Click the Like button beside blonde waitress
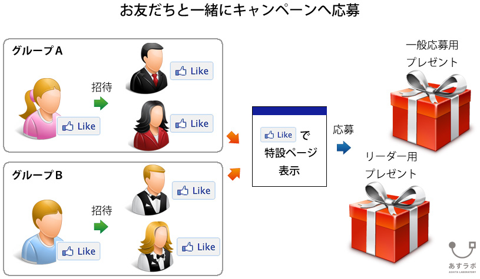The height and width of the screenshot is (279, 480). pyautogui.click(x=198, y=247)
